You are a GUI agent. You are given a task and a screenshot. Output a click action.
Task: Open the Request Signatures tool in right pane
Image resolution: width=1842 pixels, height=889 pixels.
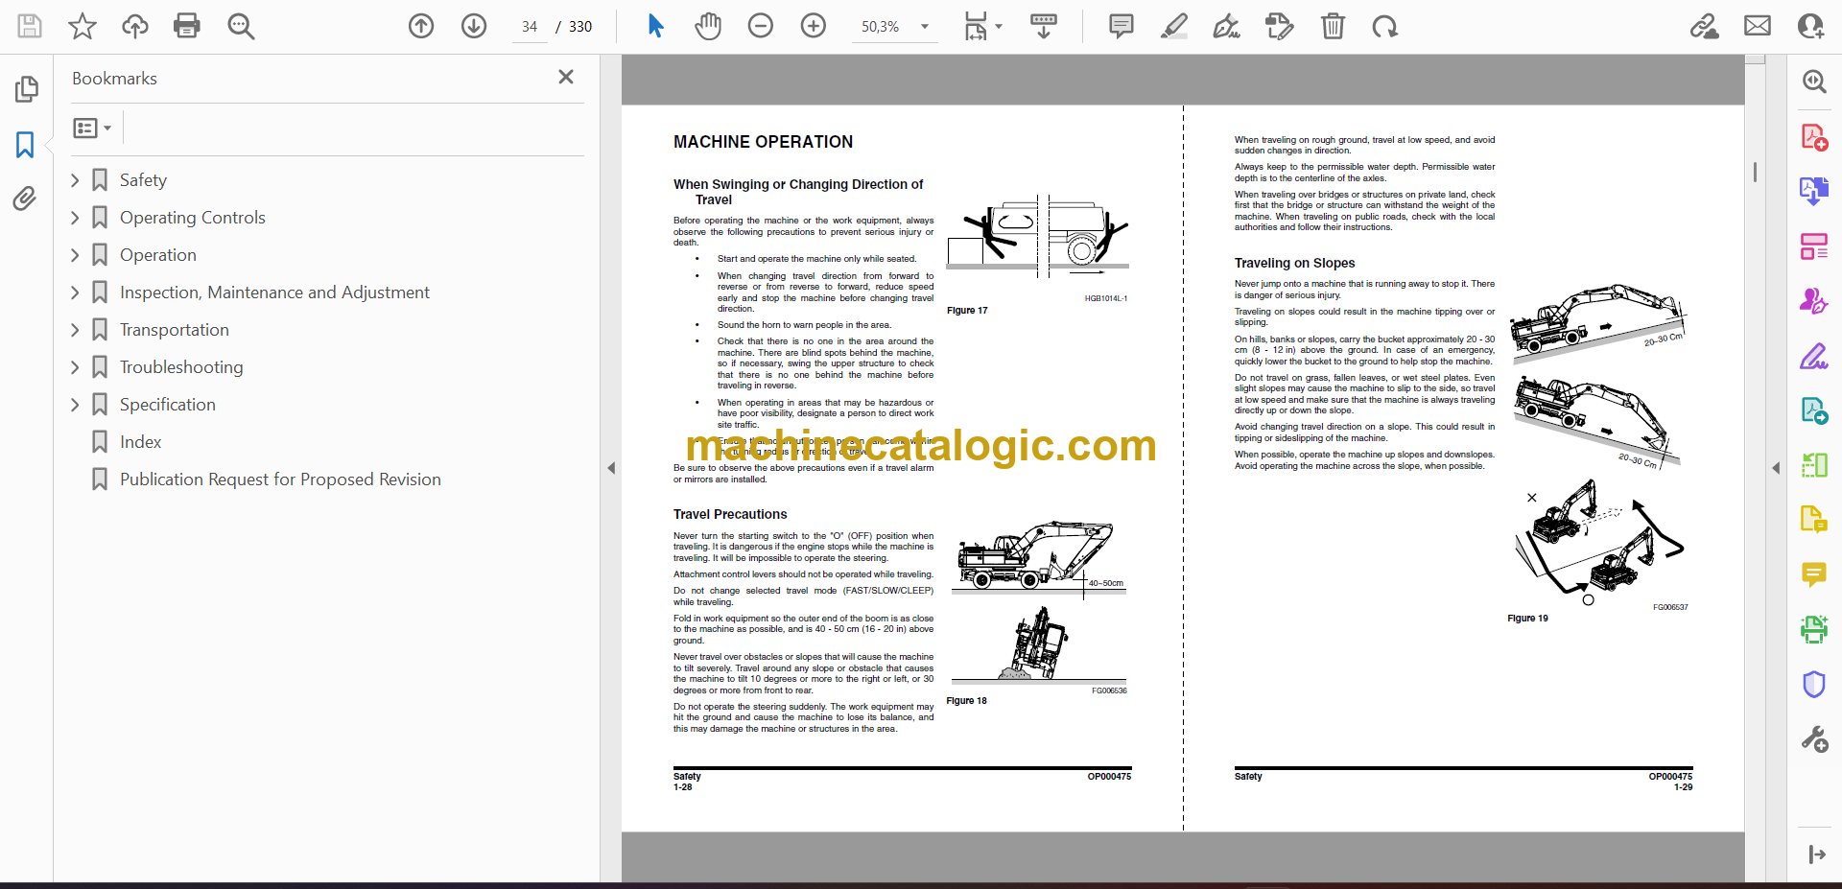click(1813, 301)
